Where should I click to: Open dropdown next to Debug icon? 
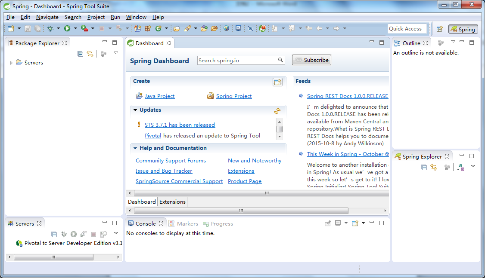(58, 28)
